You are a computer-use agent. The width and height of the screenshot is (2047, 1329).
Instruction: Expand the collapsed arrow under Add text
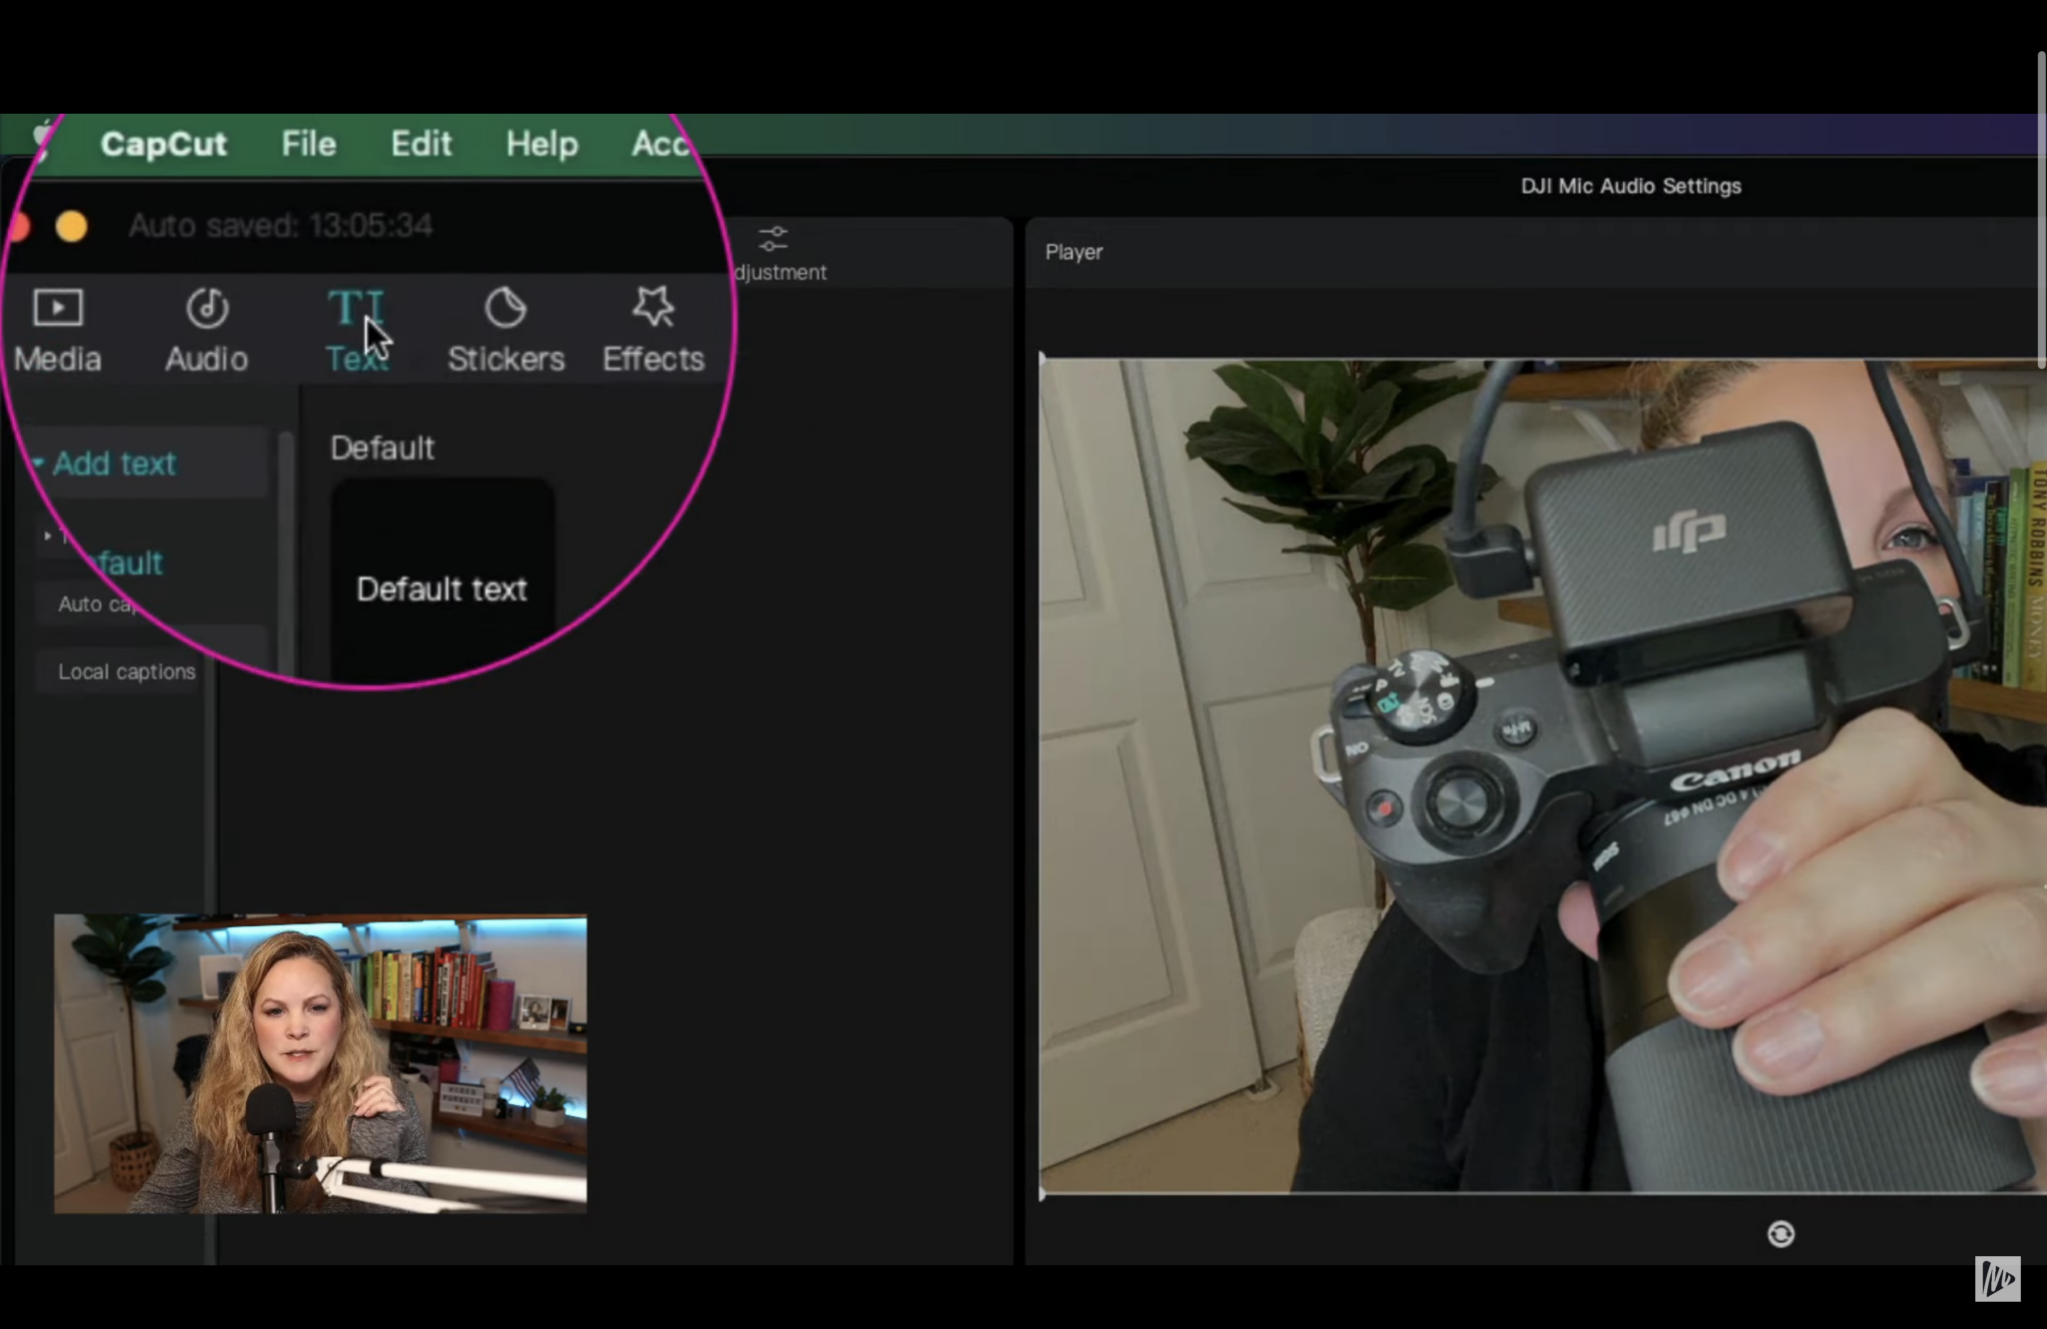47,536
